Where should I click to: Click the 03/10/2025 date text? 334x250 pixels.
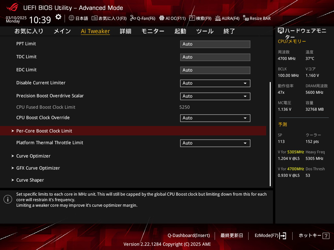click(16, 18)
